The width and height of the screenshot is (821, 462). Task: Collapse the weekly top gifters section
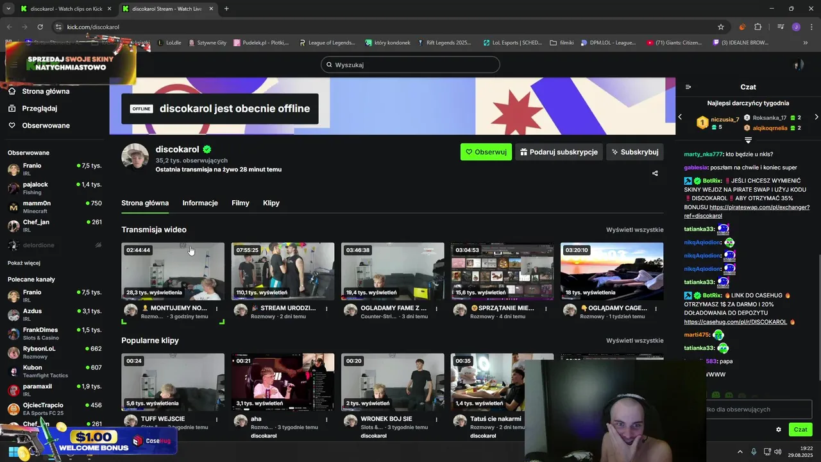point(748,140)
